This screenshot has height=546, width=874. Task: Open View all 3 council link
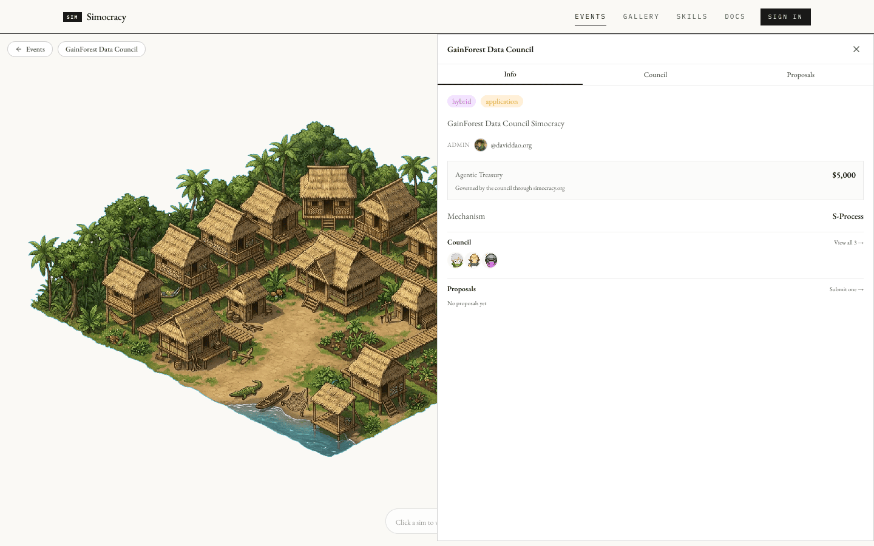point(849,243)
